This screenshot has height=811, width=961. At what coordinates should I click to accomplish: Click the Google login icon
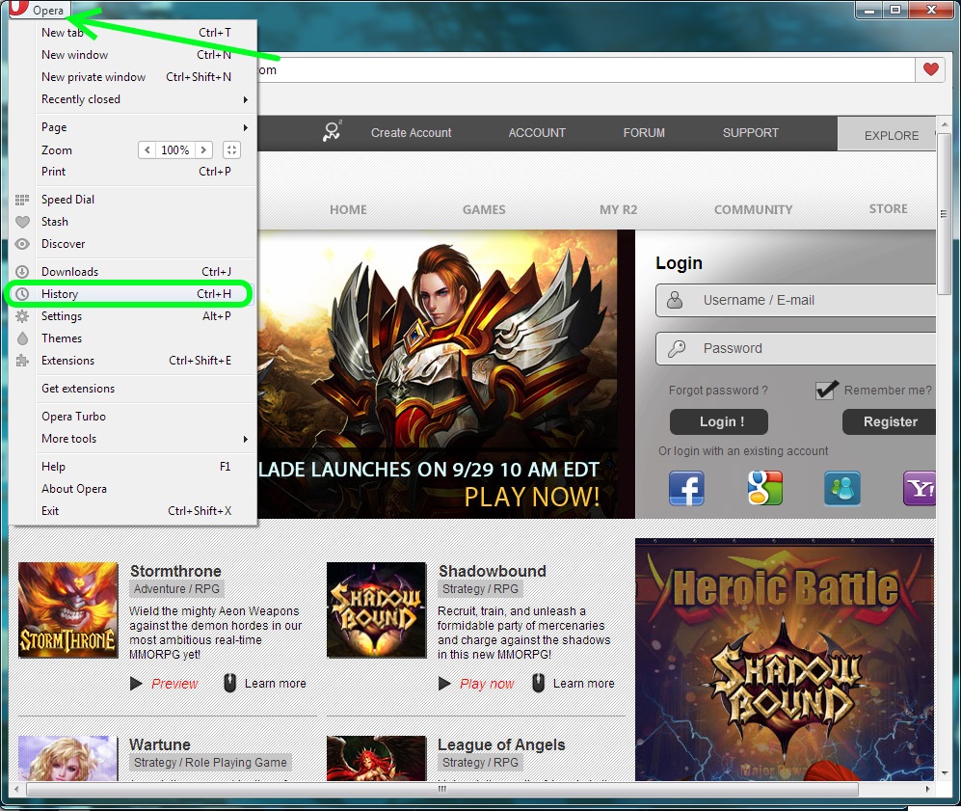point(764,488)
